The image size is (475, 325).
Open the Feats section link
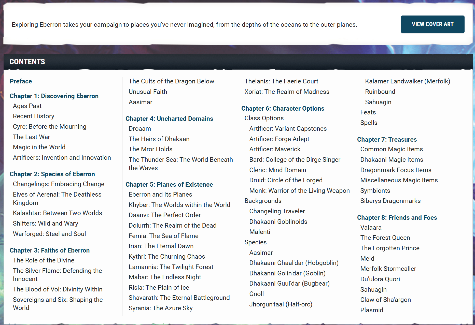pyautogui.click(x=368, y=112)
